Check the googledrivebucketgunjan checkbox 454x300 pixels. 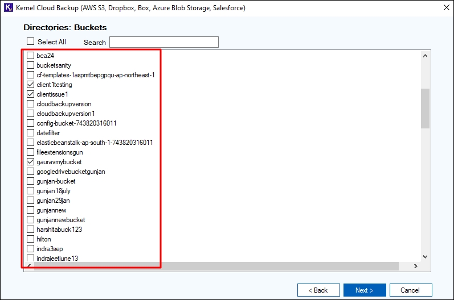coord(30,172)
